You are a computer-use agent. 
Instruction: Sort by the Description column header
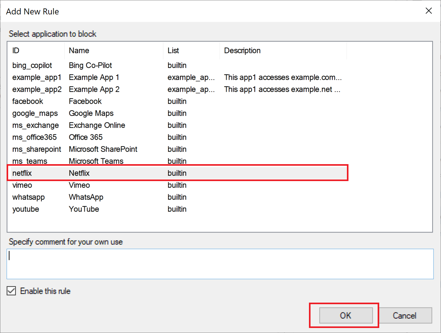283,50
